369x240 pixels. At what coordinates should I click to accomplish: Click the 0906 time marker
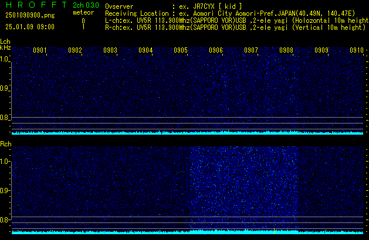point(216,50)
